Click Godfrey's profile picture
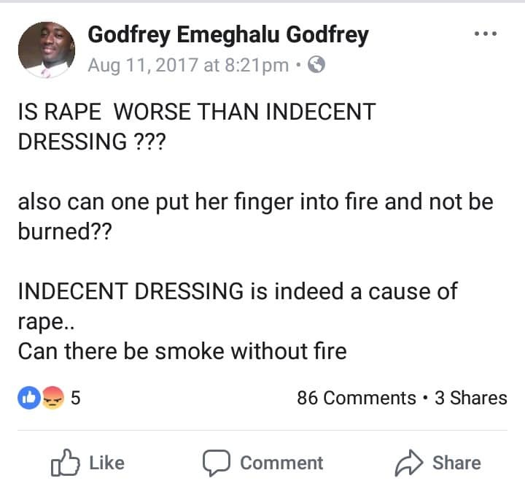The image size is (525, 489). pos(46,49)
